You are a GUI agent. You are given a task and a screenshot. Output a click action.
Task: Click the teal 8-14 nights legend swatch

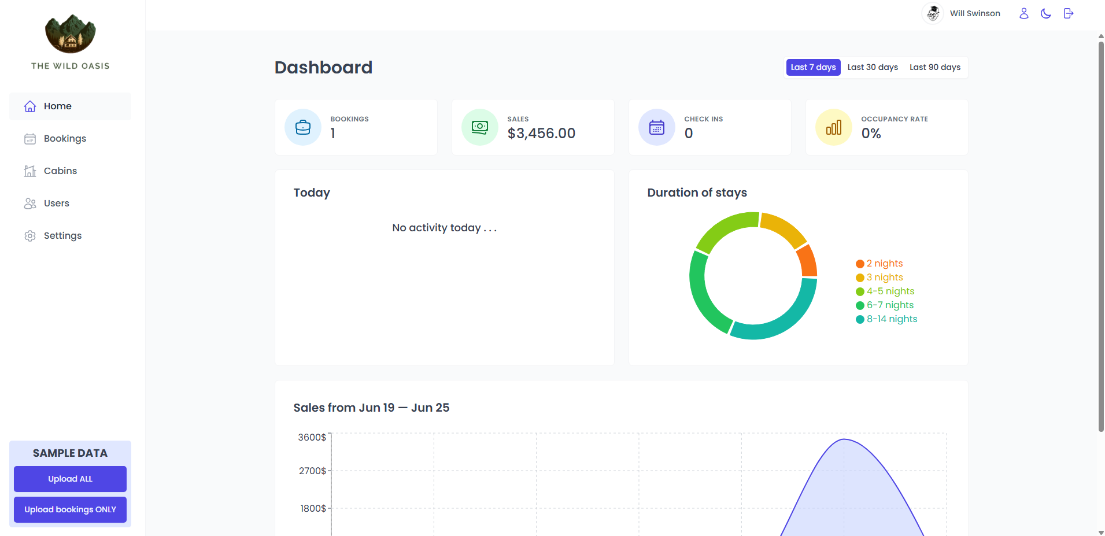pos(860,319)
